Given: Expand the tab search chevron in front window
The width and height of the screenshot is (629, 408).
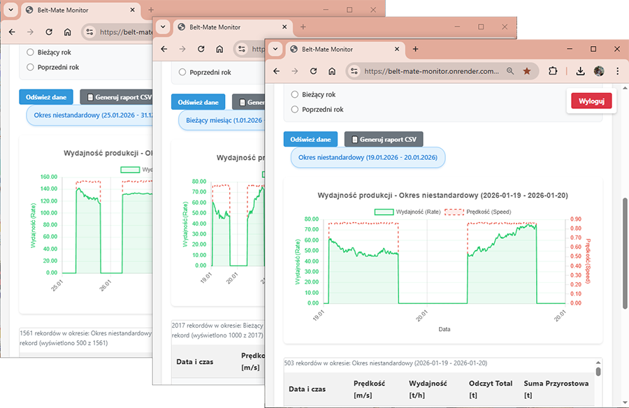Looking at the screenshot, I should (x=275, y=50).
